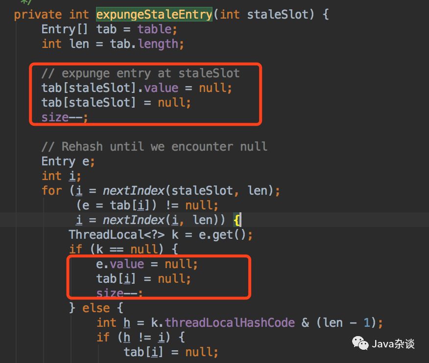Click "staleSlot" parameter in the method signature
Viewport: 429px width, 363px height.
point(277,15)
